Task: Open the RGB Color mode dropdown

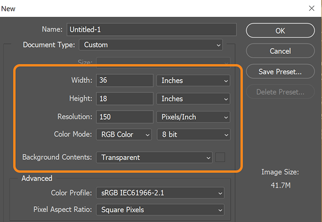Action: tap(124, 134)
